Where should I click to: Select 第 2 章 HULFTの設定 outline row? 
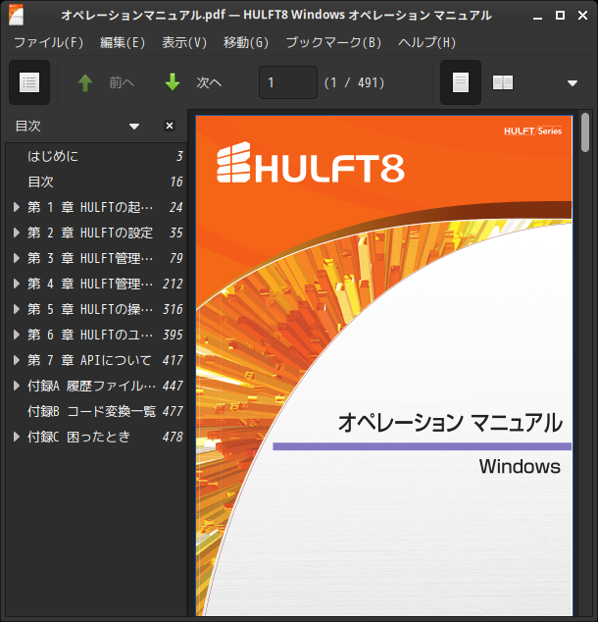[x=96, y=233]
